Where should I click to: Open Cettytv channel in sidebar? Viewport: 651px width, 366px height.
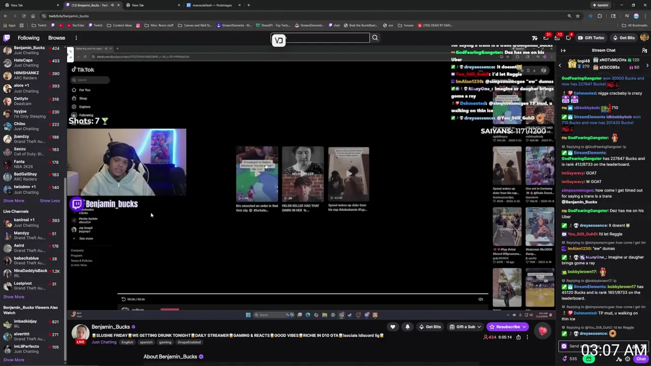pos(32,101)
